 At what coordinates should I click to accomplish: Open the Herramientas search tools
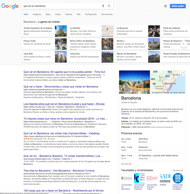tap(107, 14)
